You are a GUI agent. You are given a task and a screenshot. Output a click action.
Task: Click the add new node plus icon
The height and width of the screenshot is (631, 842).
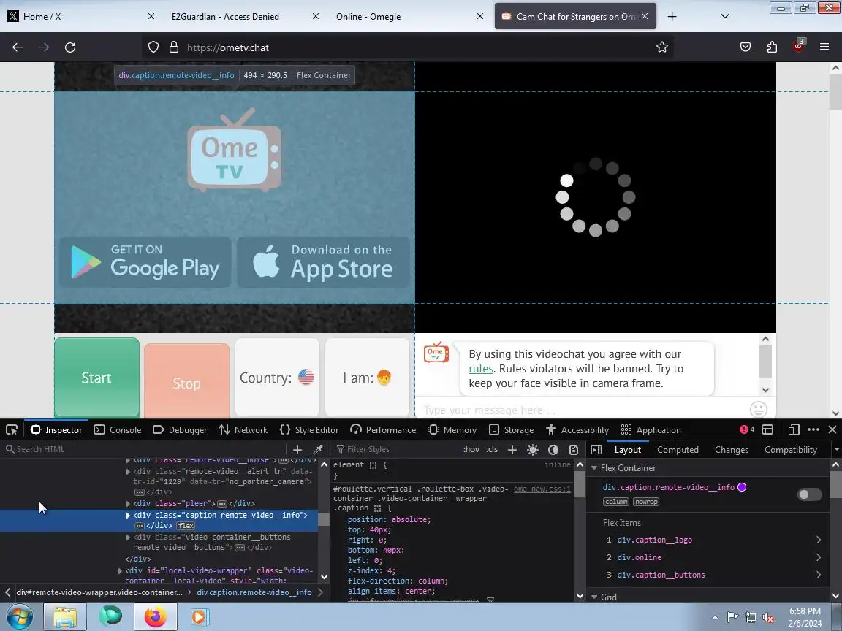pos(297,450)
